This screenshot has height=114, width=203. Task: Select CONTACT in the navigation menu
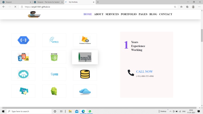[x=165, y=14]
